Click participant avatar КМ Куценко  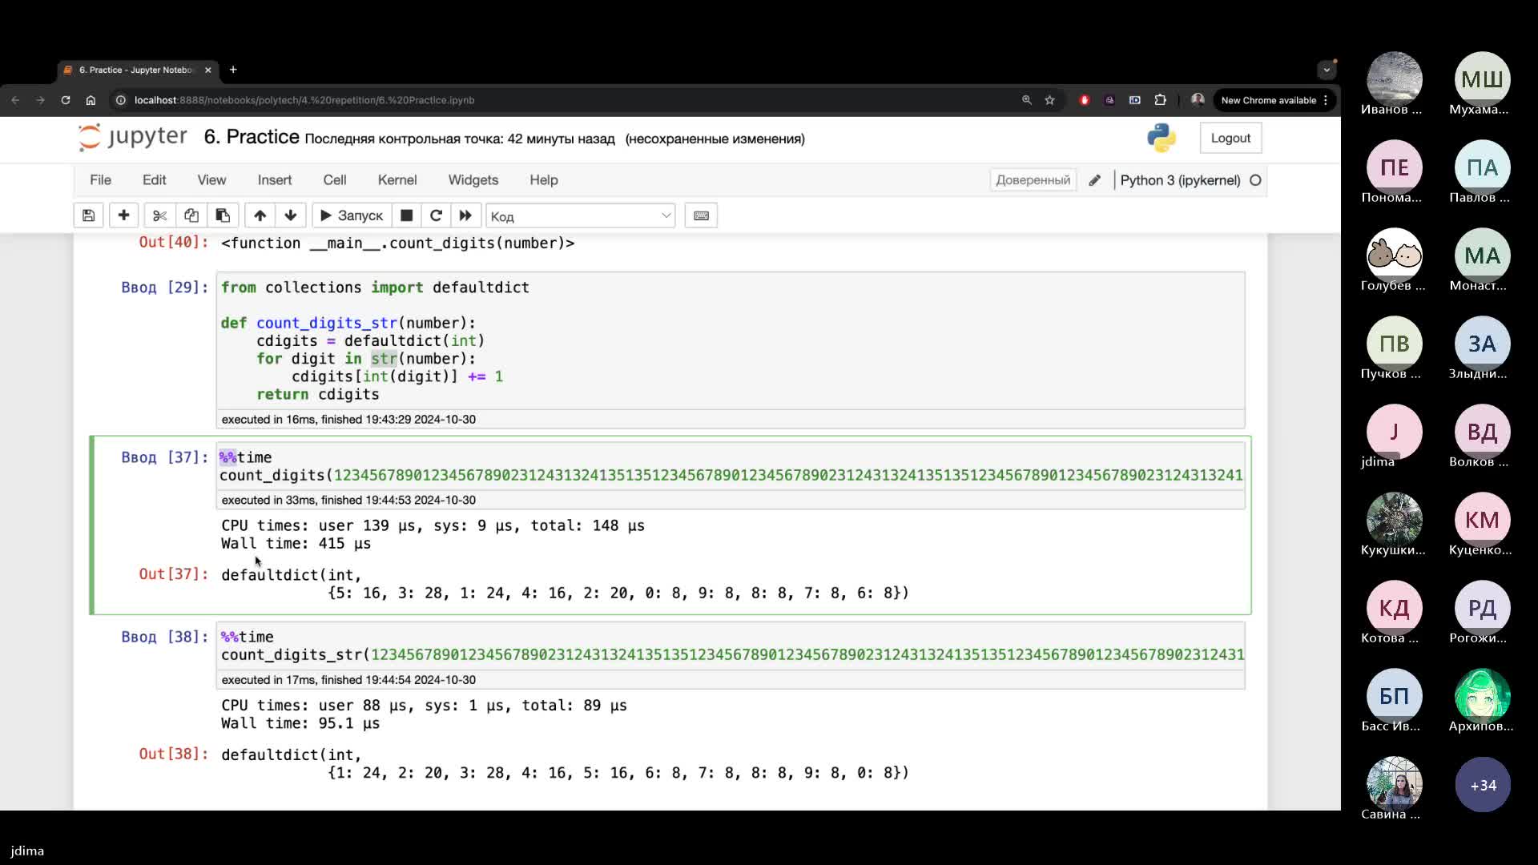pos(1482,520)
